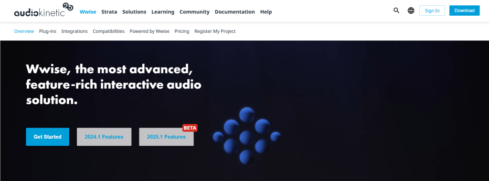Open the Wwise menu

88,12
